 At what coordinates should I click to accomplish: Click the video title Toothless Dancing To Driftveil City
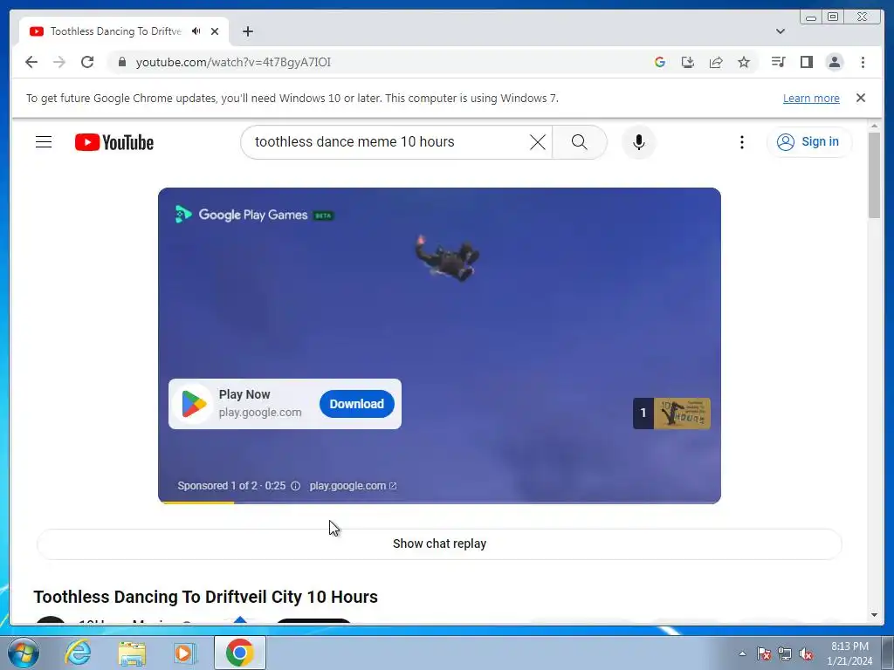pyautogui.click(x=206, y=597)
